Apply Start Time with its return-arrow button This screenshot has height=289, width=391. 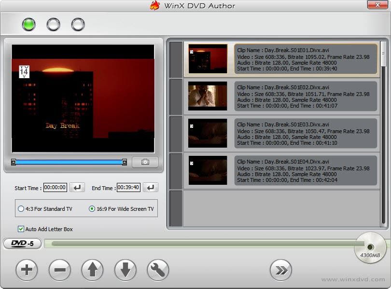(x=77, y=187)
